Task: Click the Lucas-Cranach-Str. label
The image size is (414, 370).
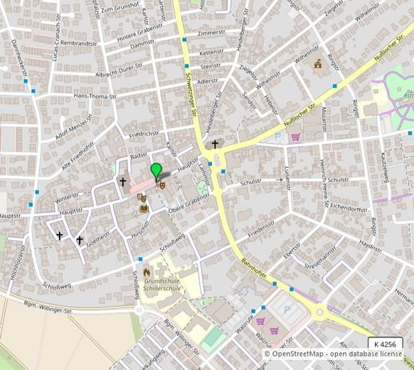Action: pyautogui.click(x=57, y=37)
